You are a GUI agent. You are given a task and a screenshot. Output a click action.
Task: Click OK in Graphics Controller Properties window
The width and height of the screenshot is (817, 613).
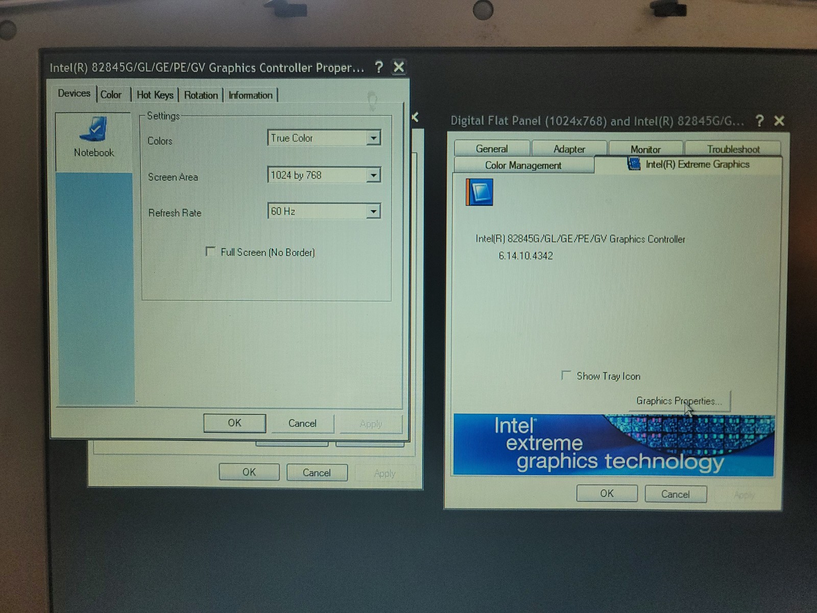[x=234, y=423]
